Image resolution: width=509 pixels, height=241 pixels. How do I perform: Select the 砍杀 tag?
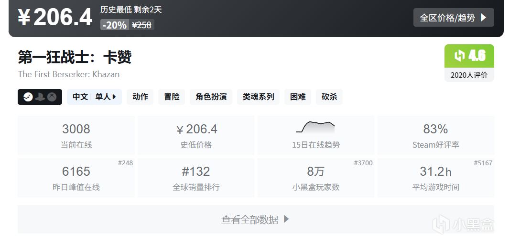[329, 97]
